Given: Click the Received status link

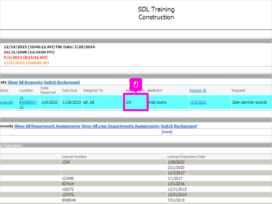Looking at the screenshot, I should (6, 102).
